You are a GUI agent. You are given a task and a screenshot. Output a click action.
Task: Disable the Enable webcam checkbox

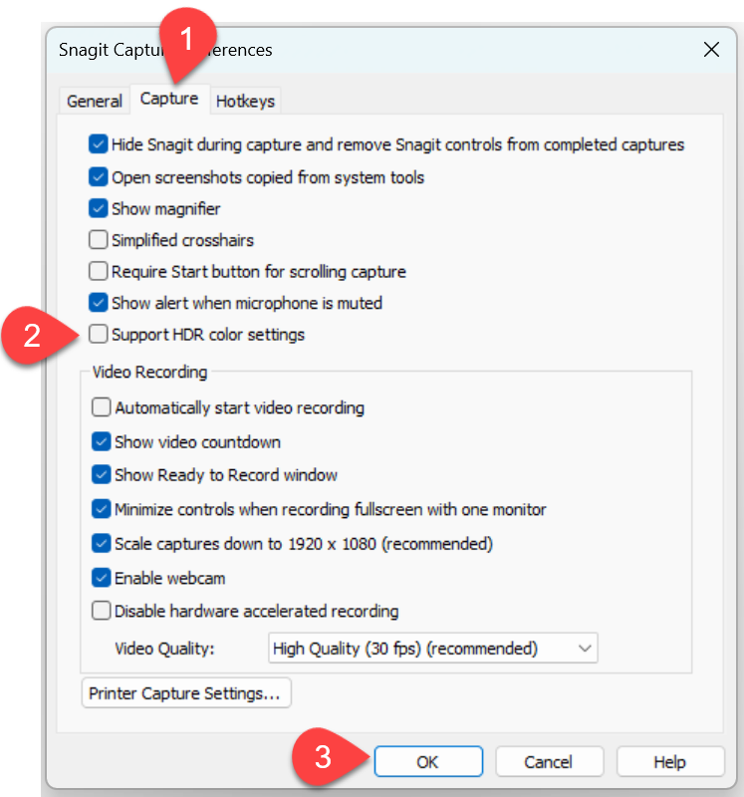tap(101, 578)
